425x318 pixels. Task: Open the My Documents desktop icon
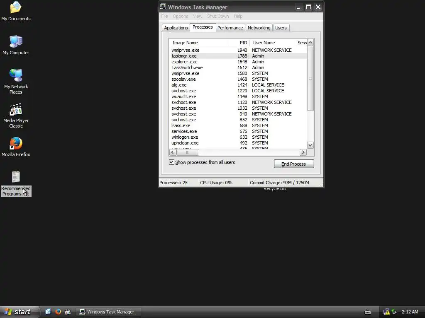click(x=16, y=11)
